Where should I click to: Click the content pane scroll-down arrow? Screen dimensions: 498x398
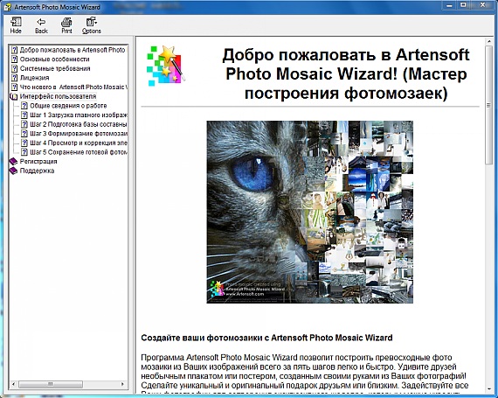pos(488,388)
